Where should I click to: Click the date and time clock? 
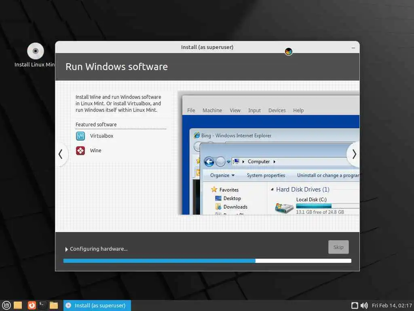click(x=392, y=305)
